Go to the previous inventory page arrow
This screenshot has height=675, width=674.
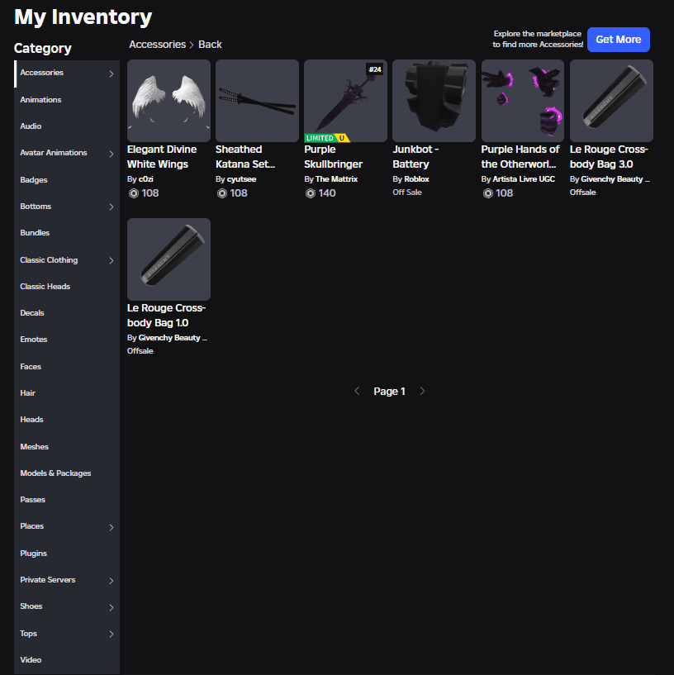click(x=357, y=392)
